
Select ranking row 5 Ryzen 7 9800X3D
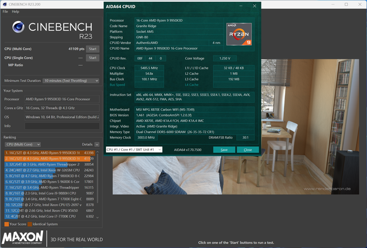click(49, 176)
